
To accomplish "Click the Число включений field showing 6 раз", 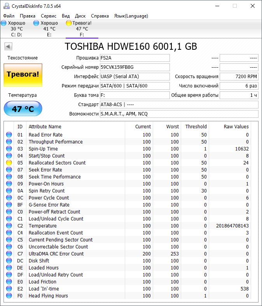I will click(x=239, y=86).
